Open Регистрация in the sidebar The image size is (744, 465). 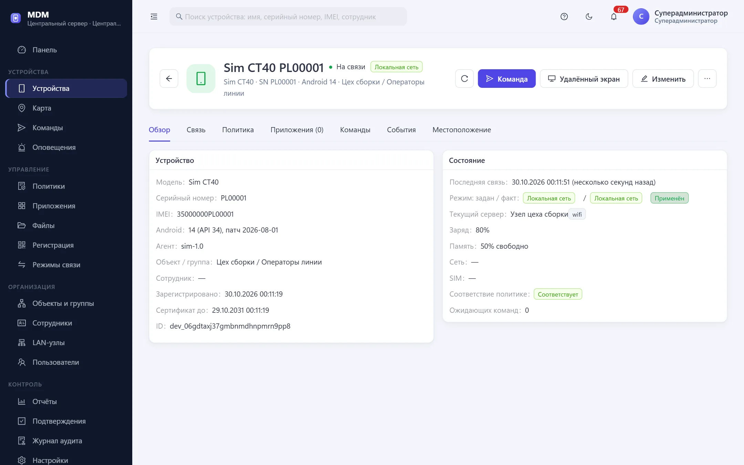point(66,245)
